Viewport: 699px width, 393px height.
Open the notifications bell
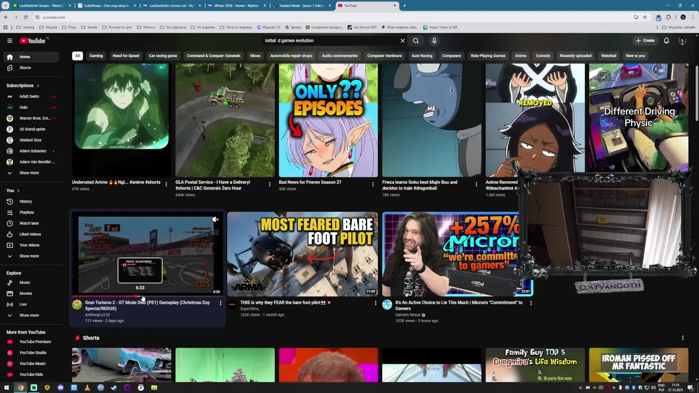[666, 40]
